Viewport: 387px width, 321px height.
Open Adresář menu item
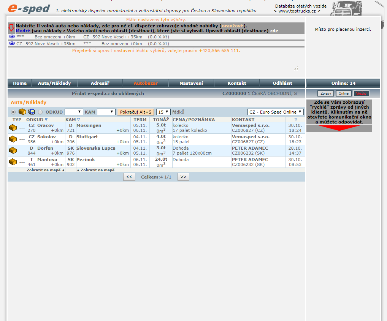100,83
